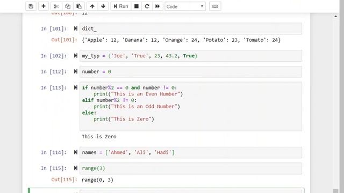Move selected cell down arrow

(103, 6)
